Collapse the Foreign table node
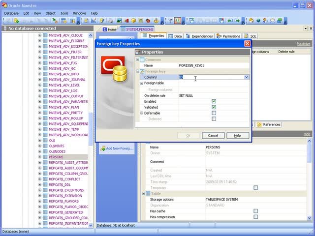The width and height of the screenshot is (315, 236). click(142, 83)
